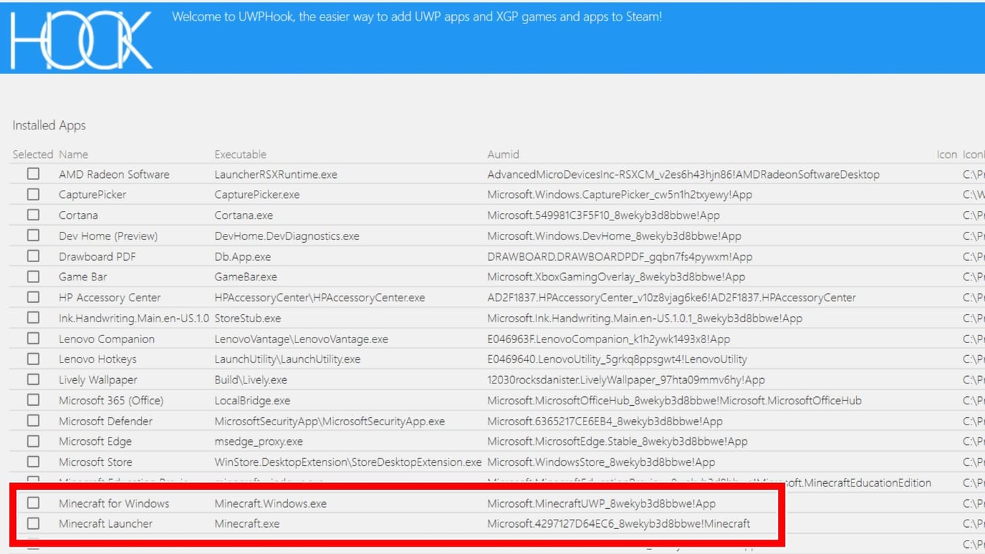Click the Drawboard PDF Aumid cell
Screen dimensions: 985x554
619,257
